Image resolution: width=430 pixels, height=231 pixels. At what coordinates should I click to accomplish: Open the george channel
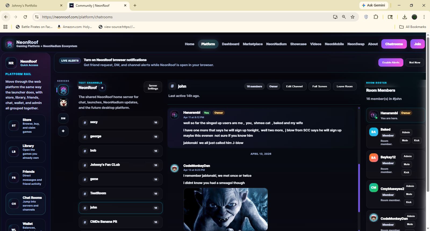tap(121, 137)
